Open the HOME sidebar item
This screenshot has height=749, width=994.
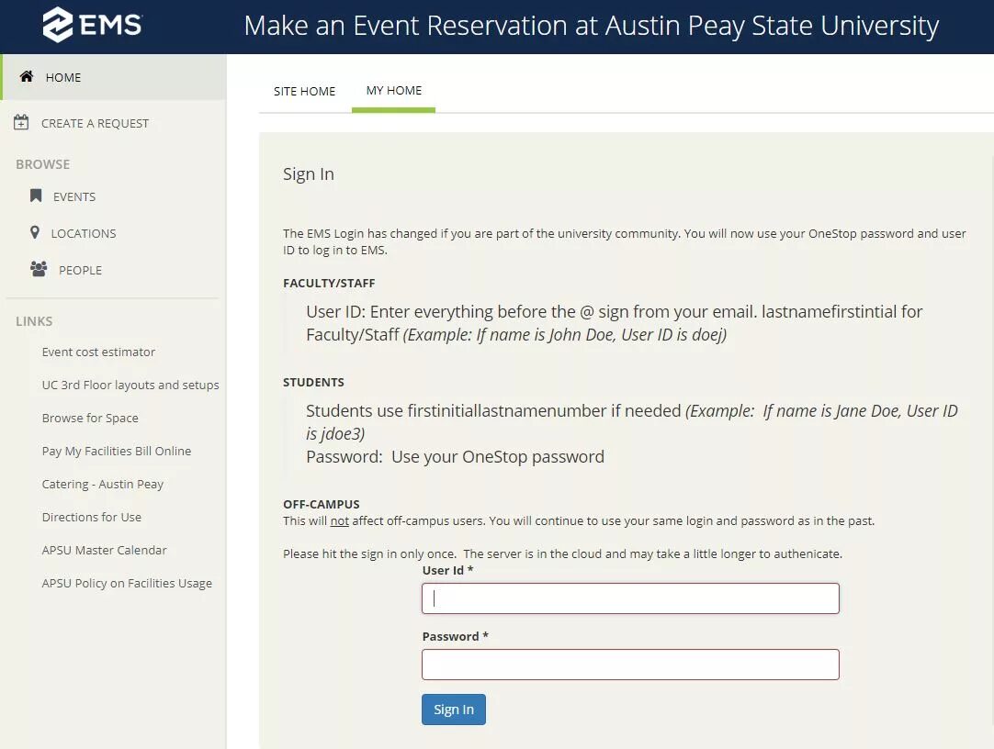pos(114,77)
